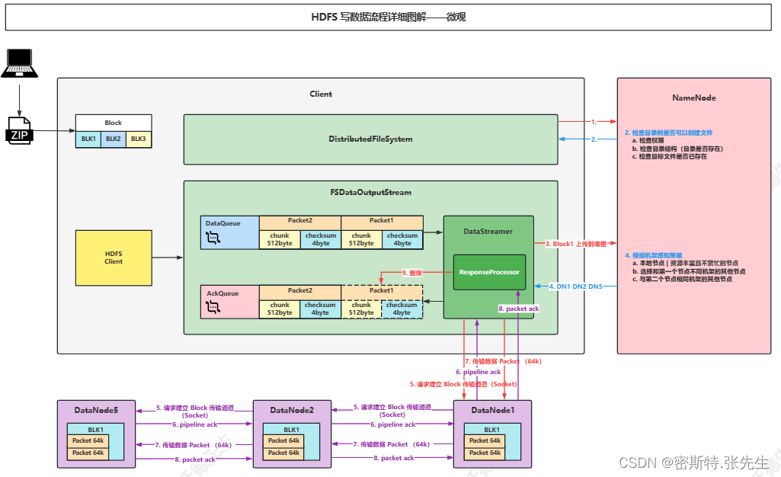Select AckQueue Packet2 chunk 512byte cell

[280, 309]
